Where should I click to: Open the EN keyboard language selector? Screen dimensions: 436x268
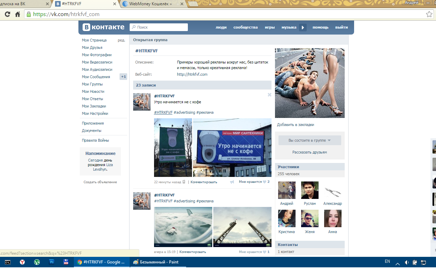click(x=387, y=261)
